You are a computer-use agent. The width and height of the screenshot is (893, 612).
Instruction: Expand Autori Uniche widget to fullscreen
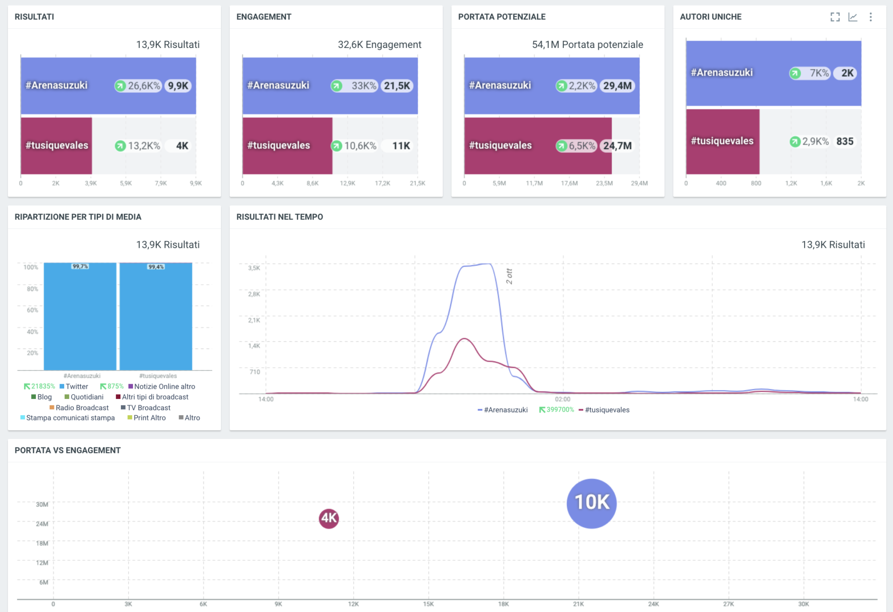point(835,17)
